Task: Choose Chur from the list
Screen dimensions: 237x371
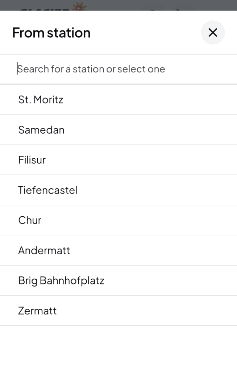Action: [x=118, y=220]
